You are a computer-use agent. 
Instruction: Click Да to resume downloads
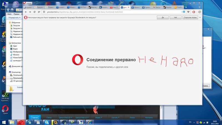(x=163, y=17)
